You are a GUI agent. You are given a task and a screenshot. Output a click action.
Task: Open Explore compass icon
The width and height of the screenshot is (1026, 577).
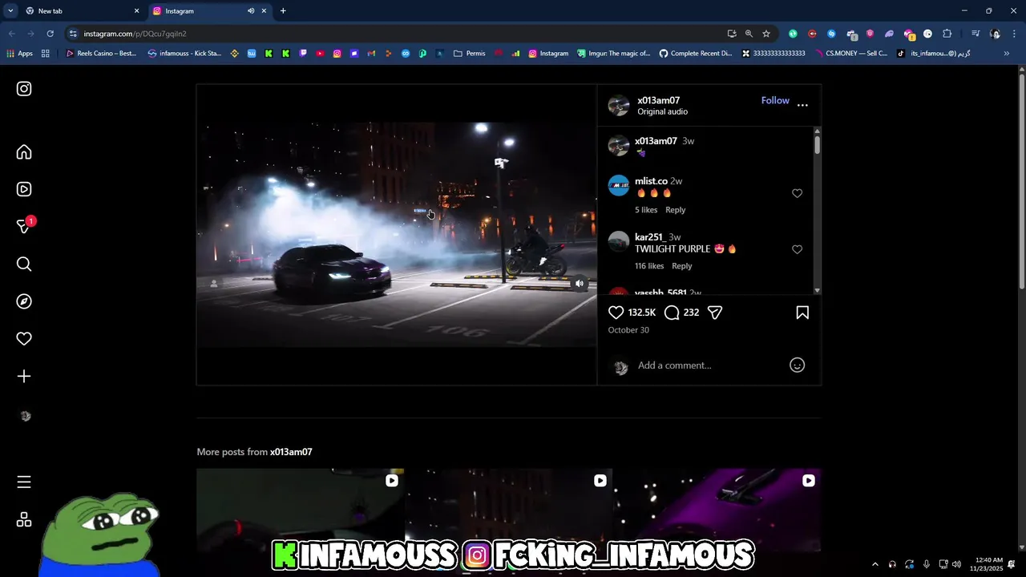[24, 301]
